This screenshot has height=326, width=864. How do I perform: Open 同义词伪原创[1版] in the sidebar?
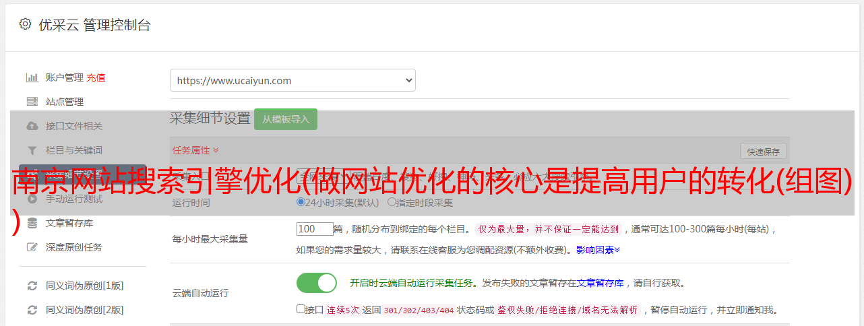pos(84,286)
